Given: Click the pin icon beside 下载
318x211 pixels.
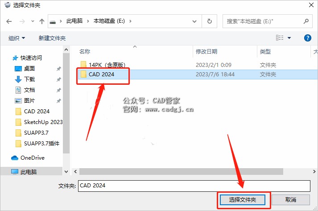Looking at the screenshot, I should [58, 79].
